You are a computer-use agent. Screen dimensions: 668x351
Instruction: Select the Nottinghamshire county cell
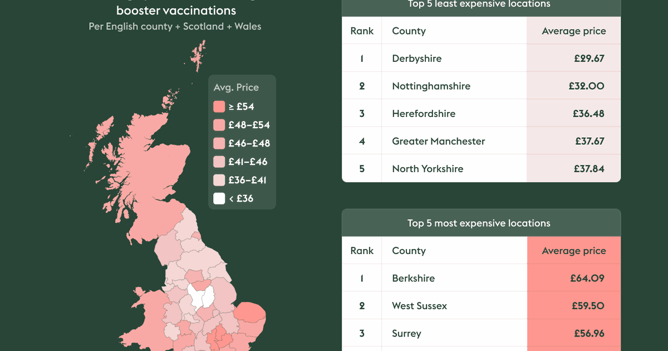[431, 86]
